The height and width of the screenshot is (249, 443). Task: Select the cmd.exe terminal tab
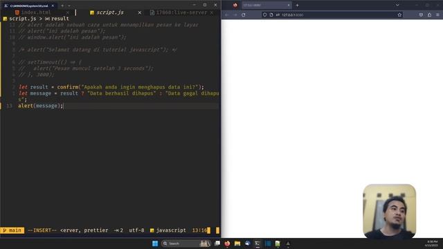[x=29, y=6]
